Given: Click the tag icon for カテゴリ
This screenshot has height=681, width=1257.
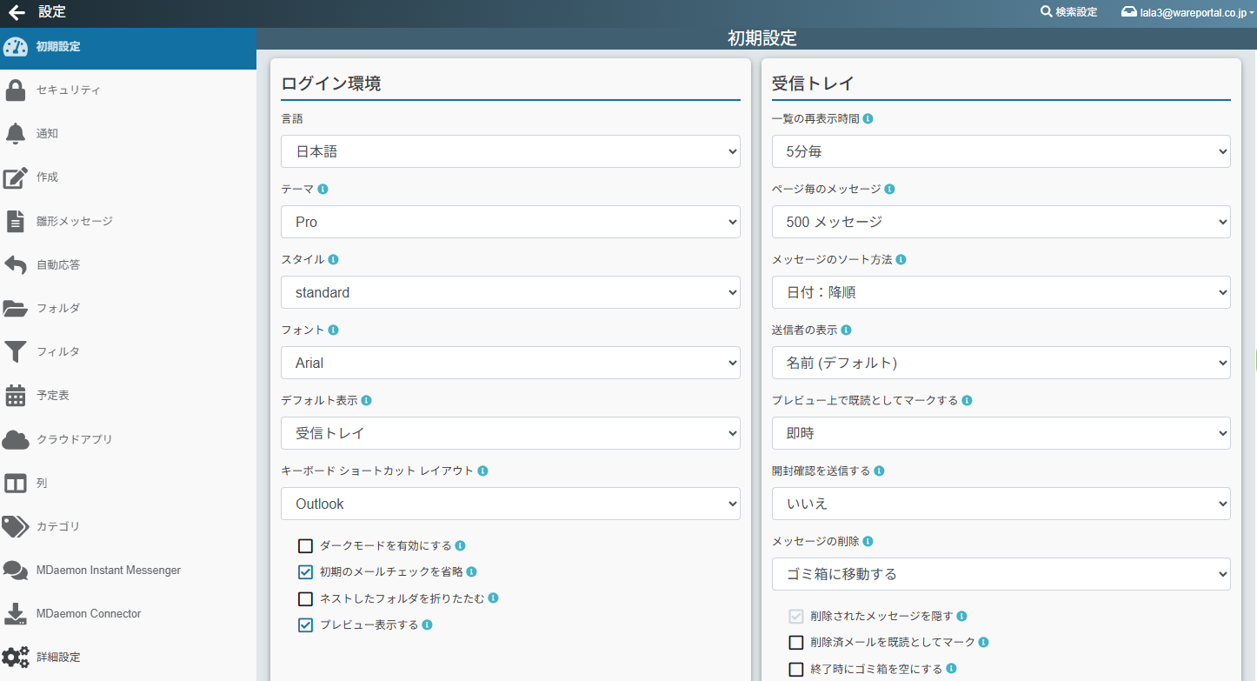Looking at the screenshot, I should (x=15, y=526).
